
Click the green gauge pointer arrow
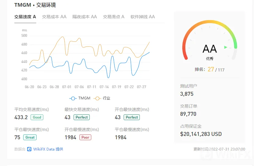click(x=226, y=47)
